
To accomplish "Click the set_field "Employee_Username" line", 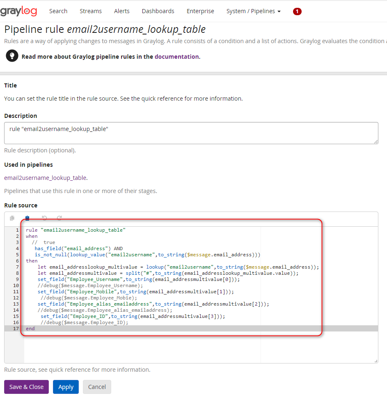I will [x=138, y=279].
